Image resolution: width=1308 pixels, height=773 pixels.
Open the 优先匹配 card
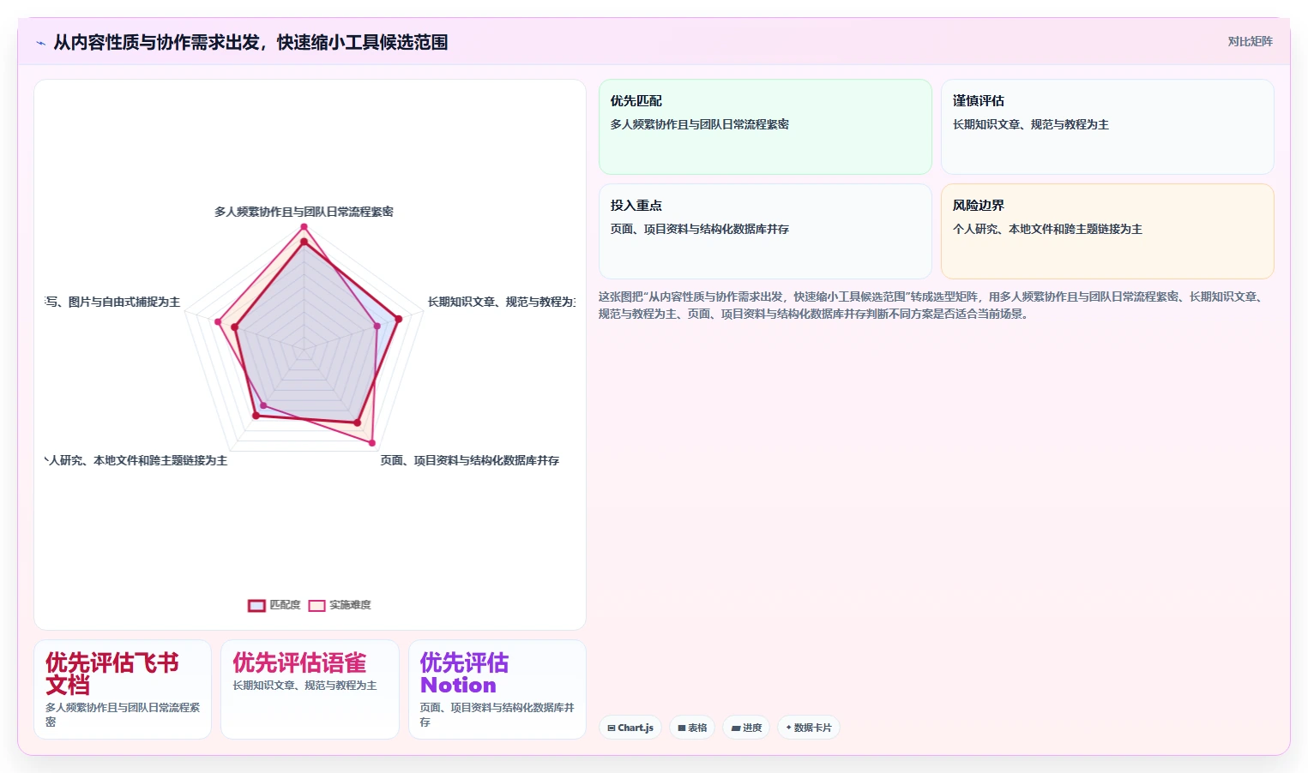click(765, 127)
